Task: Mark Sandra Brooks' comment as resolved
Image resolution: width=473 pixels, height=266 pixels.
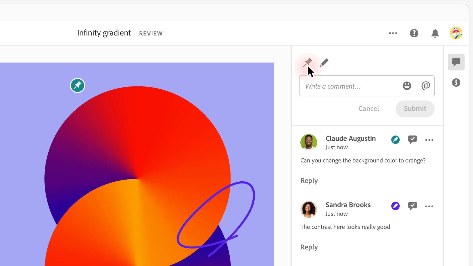Action: pos(413,206)
